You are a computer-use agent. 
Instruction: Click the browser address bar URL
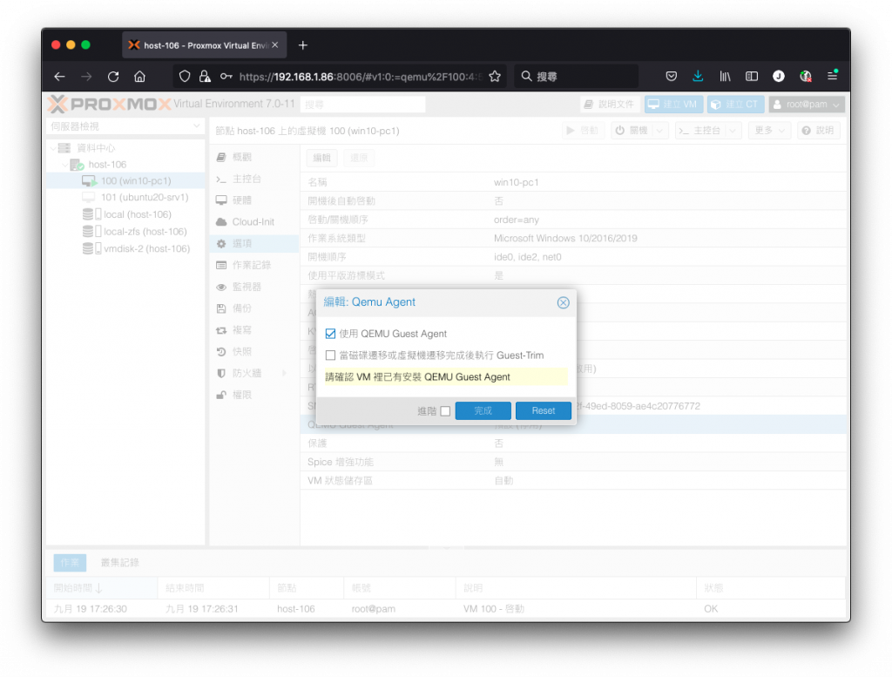point(361,76)
